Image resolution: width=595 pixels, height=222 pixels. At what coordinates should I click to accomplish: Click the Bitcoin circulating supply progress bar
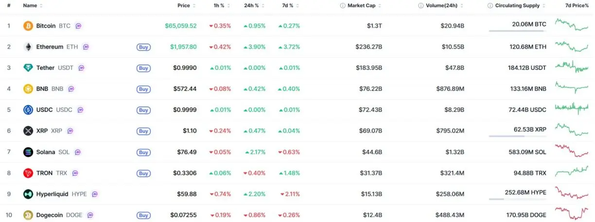coord(517,31)
